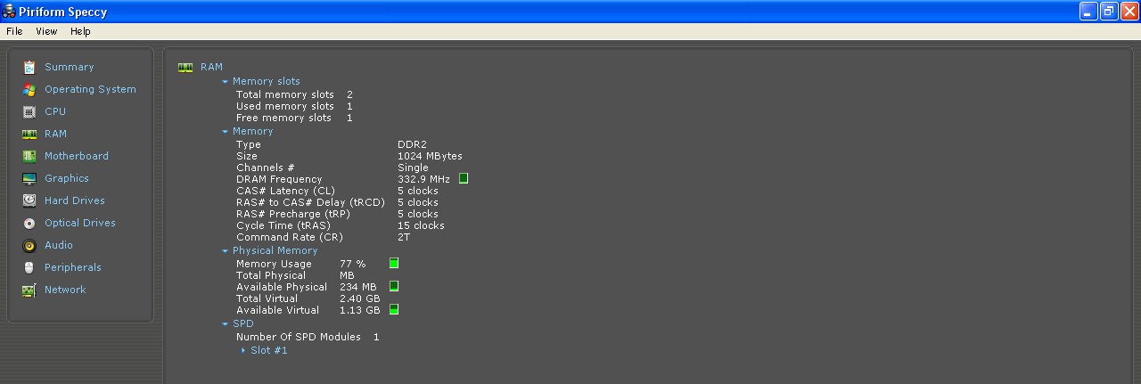Click the Motherboard icon in sidebar
The width and height of the screenshot is (1141, 384).
click(x=29, y=156)
